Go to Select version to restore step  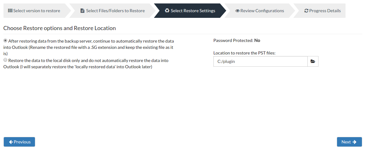tap(34, 11)
